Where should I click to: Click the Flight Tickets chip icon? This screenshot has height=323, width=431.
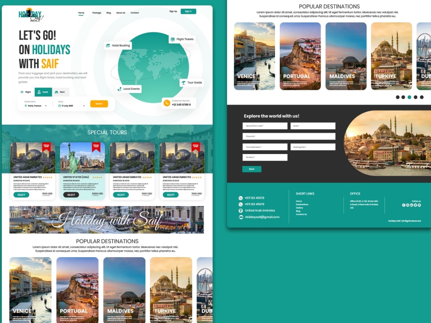(x=173, y=39)
